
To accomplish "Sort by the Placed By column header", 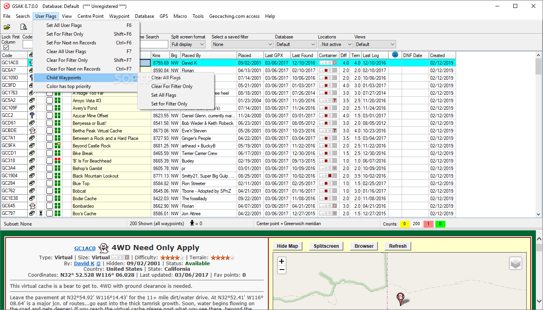I will [x=208, y=55].
